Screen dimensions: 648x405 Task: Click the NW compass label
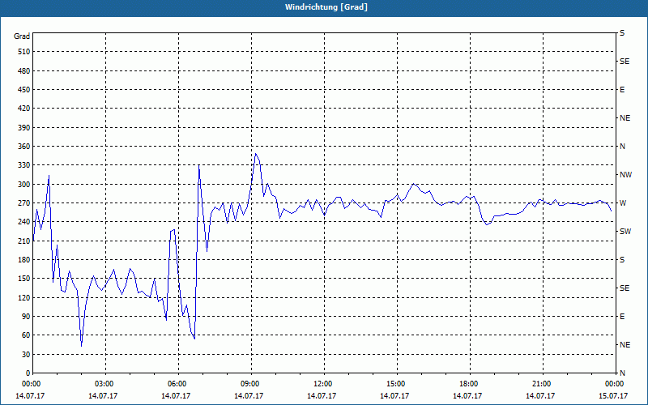[625, 175]
